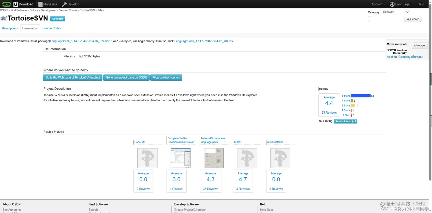Open the CodeDiff related project

[139, 142]
